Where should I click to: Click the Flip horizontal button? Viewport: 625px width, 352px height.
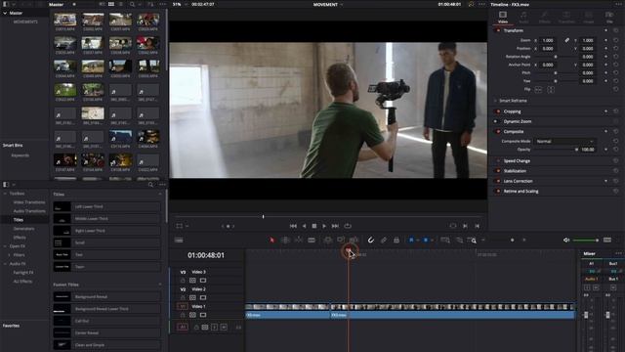538,89
